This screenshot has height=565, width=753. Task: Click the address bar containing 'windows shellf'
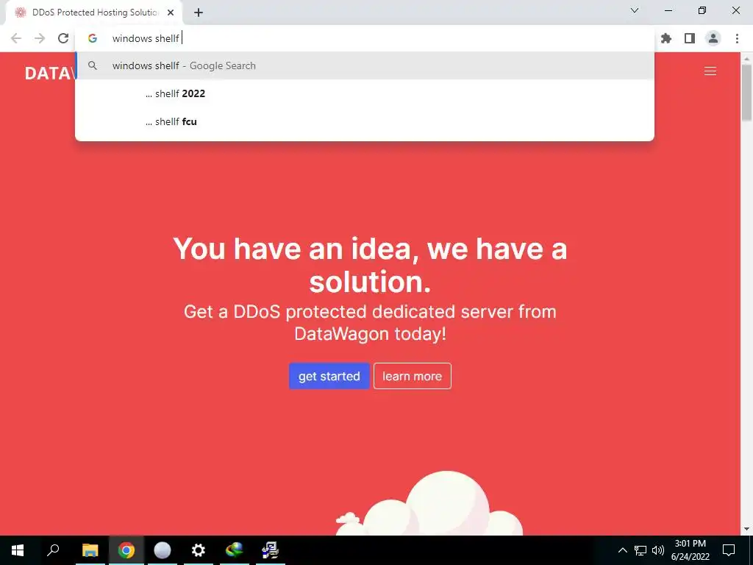(x=365, y=38)
